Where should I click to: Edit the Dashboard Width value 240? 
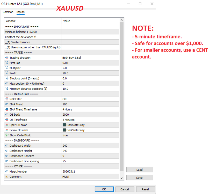(91, 146)
